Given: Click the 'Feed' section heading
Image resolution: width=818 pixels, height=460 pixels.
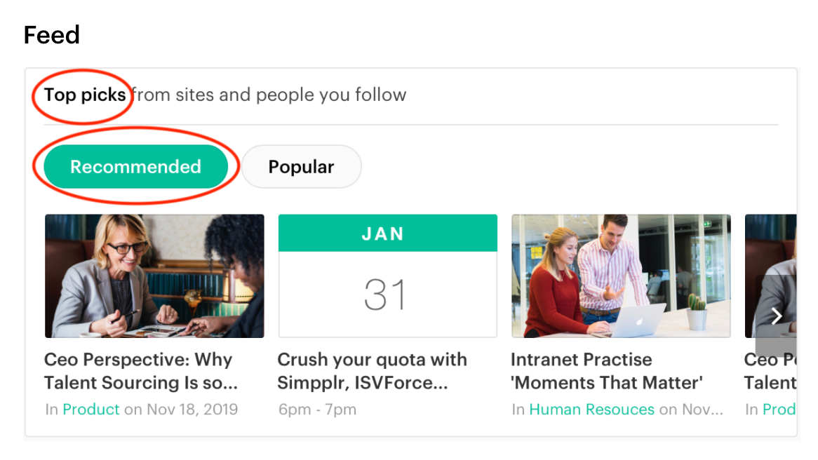Looking at the screenshot, I should pos(51,35).
